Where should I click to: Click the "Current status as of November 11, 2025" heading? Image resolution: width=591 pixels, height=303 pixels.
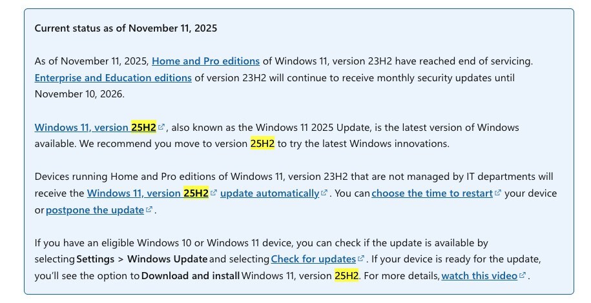point(125,28)
